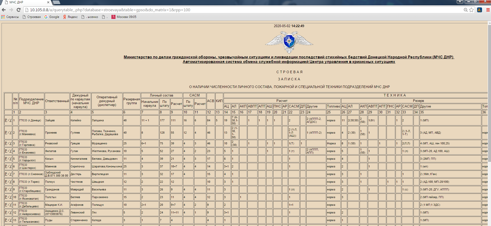The height and width of the screenshot is (226, 491).
Task: Bookmark this page with the star icon
Action: coord(471,10)
